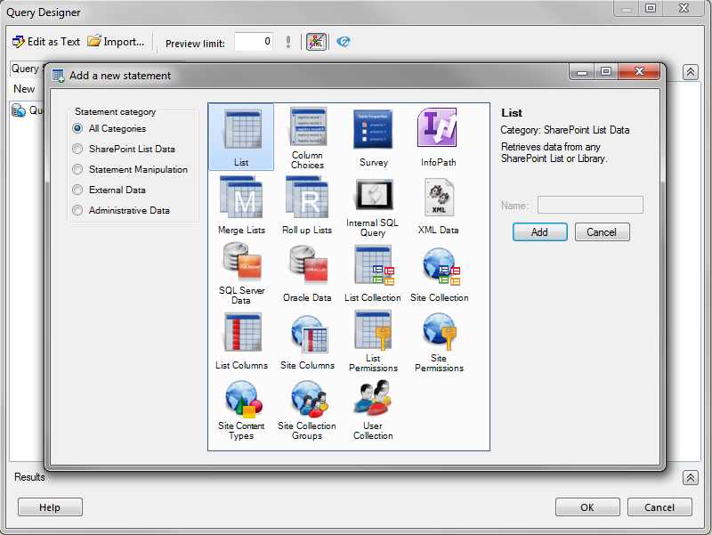
Task: Select the Site Permissions icon
Action: tap(439, 335)
